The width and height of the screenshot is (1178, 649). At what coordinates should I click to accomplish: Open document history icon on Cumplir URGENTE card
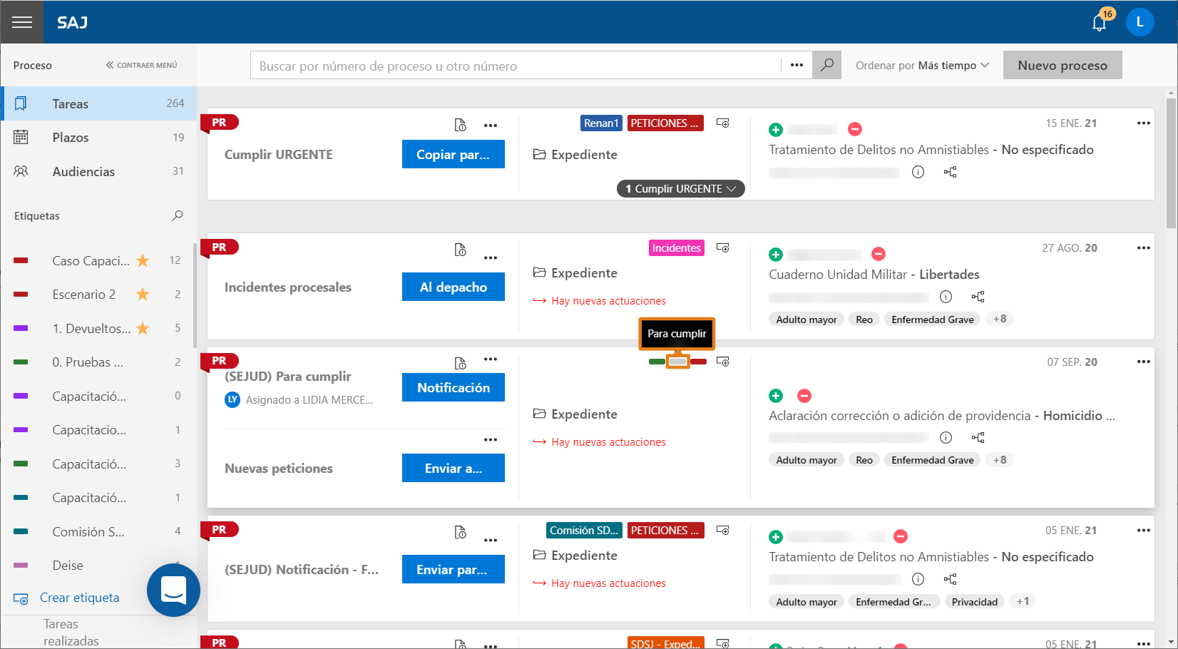click(461, 126)
